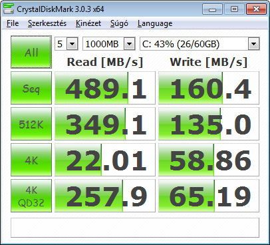Click the empty comment field at bottom

point(135,228)
